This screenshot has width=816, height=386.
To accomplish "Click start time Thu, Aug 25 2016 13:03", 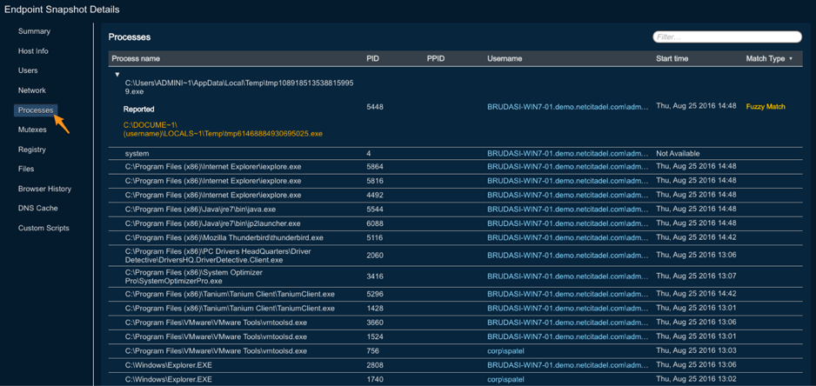I will pos(696,350).
